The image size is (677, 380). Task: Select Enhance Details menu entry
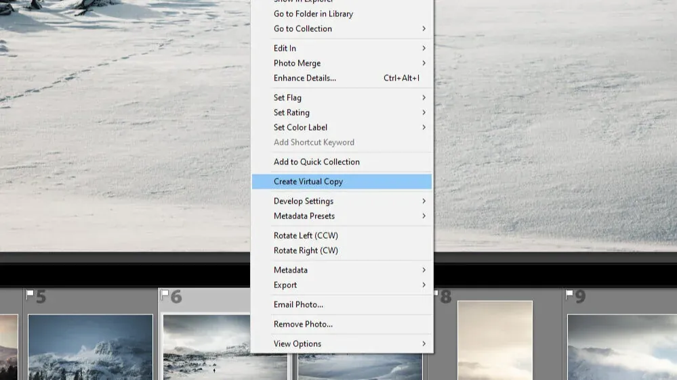(342, 78)
